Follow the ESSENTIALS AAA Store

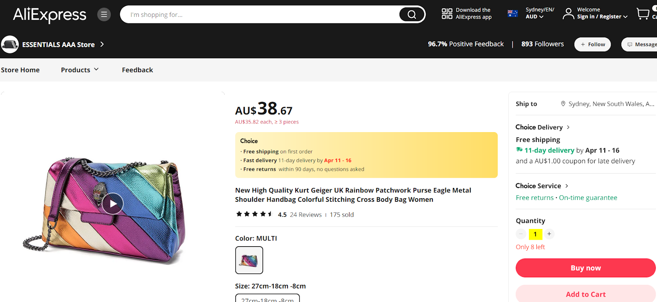[x=593, y=44]
